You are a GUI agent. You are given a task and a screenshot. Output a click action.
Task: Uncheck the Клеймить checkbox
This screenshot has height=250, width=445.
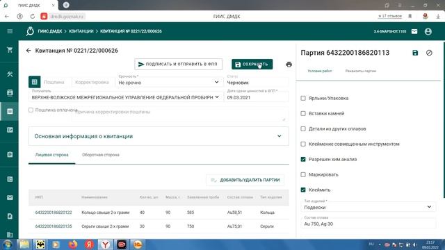[x=303, y=190]
